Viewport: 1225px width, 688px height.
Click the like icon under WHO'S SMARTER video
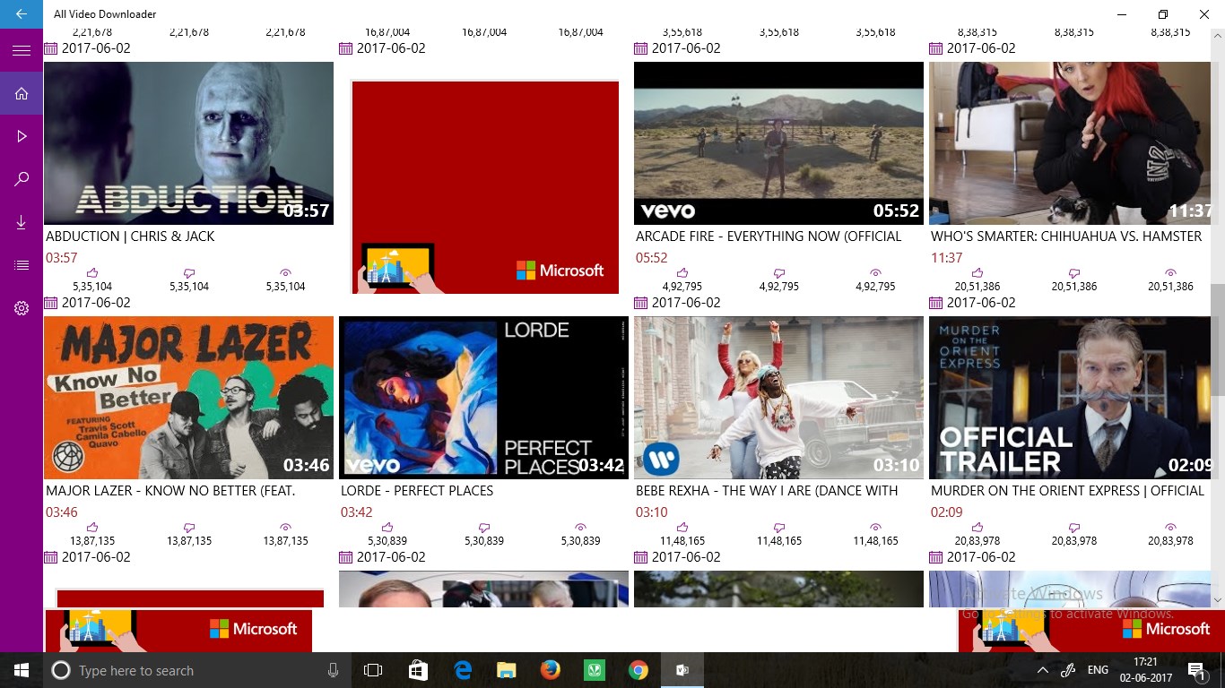(977, 273)
